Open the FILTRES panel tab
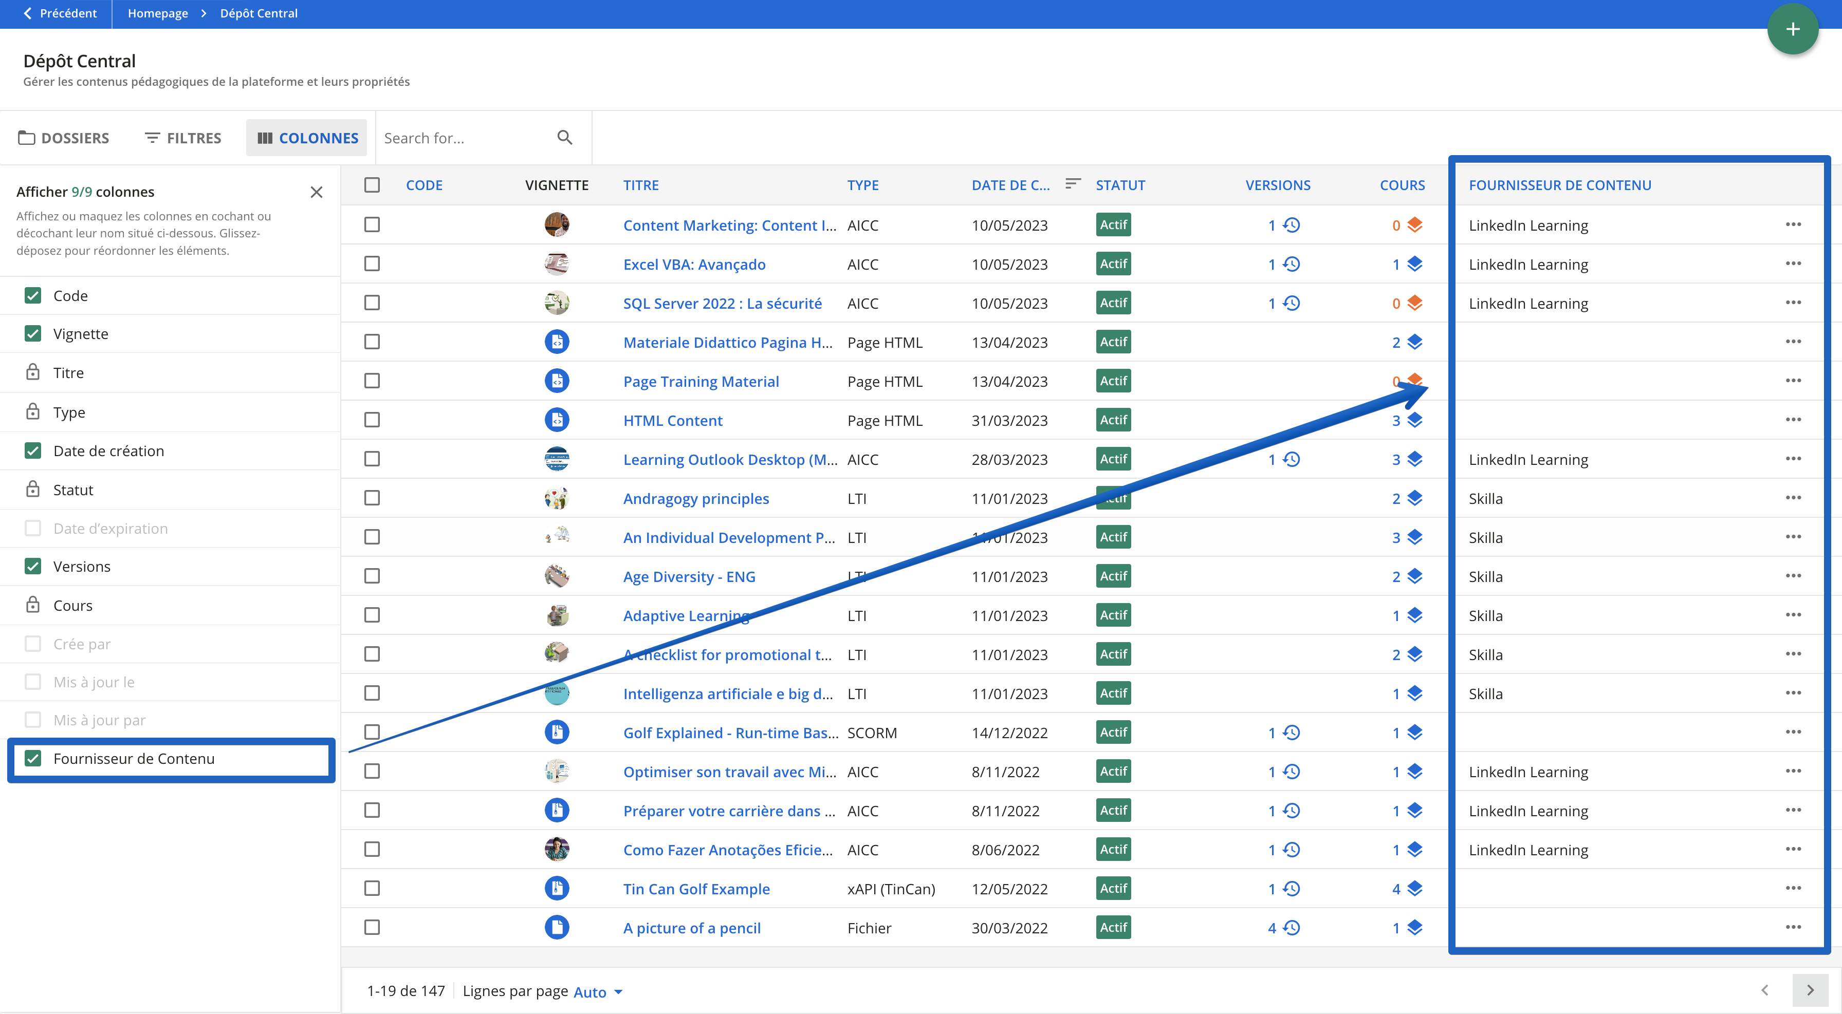 coord(183,138)
